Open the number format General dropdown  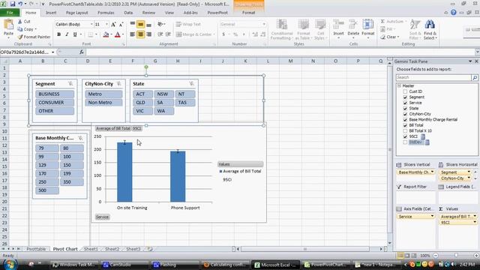click(x=263, y=24)
